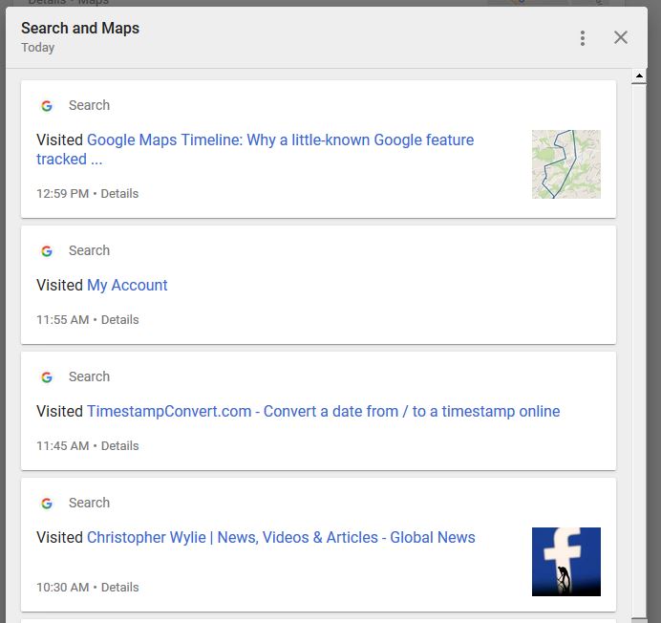View Details for the 11:55 AM entry

click(119, 320)
